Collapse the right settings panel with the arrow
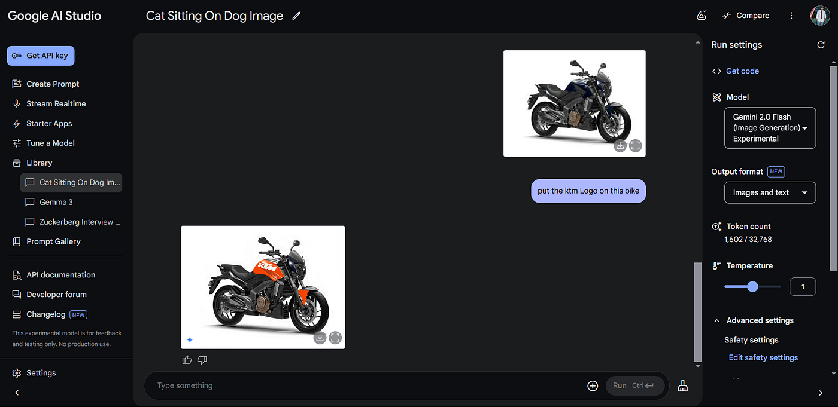This screenshot has height=407, width=838. [821, 393]
